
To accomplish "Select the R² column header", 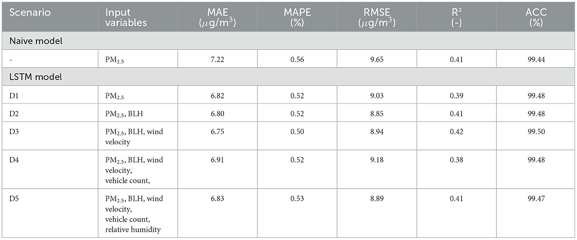I will tap(457, 17).
